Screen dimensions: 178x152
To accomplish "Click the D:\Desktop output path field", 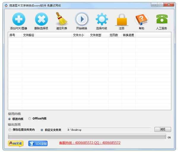I will (109, 130).
